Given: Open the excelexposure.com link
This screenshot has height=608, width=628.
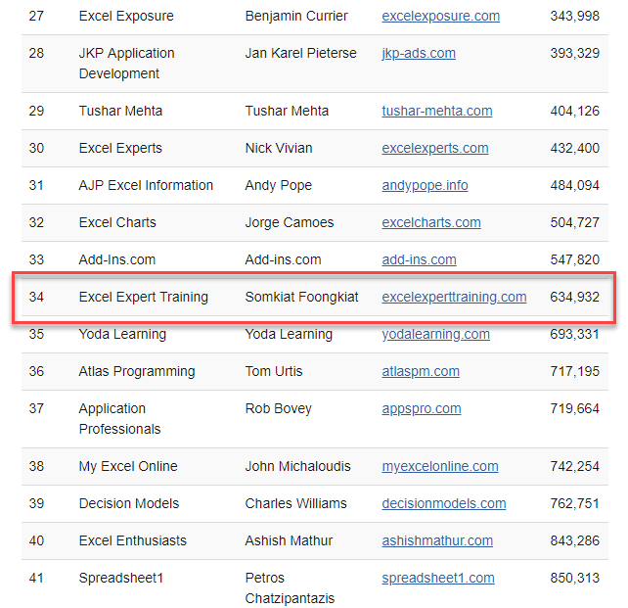Looking at the screenshot, I should (440, 16).
